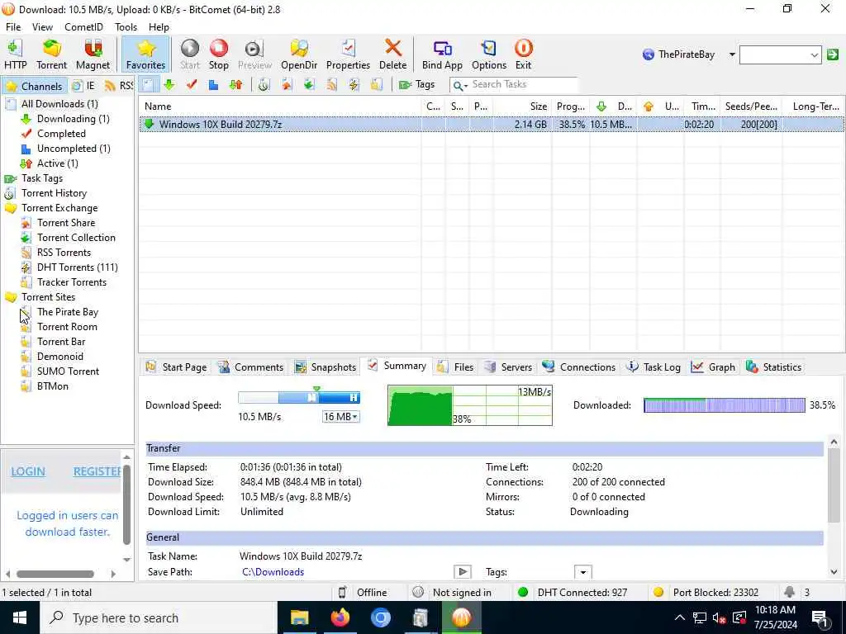Open The Pirate Bay site entry

click(68, 312)
